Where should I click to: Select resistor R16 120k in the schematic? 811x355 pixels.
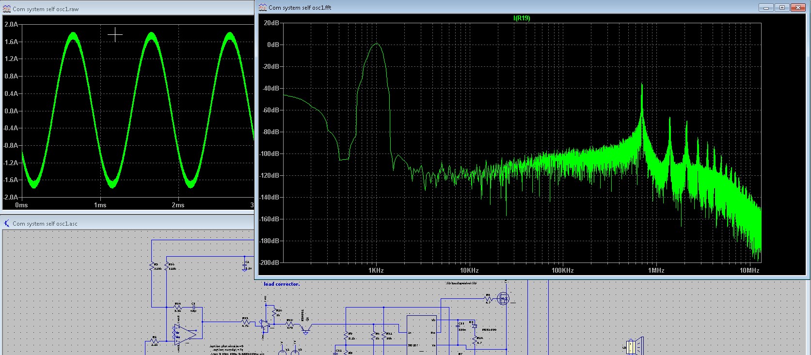166,266
